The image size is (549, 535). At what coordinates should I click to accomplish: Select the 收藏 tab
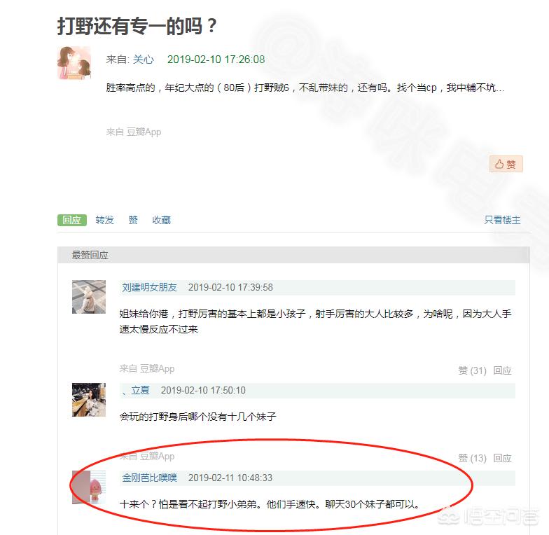(161, 220)
